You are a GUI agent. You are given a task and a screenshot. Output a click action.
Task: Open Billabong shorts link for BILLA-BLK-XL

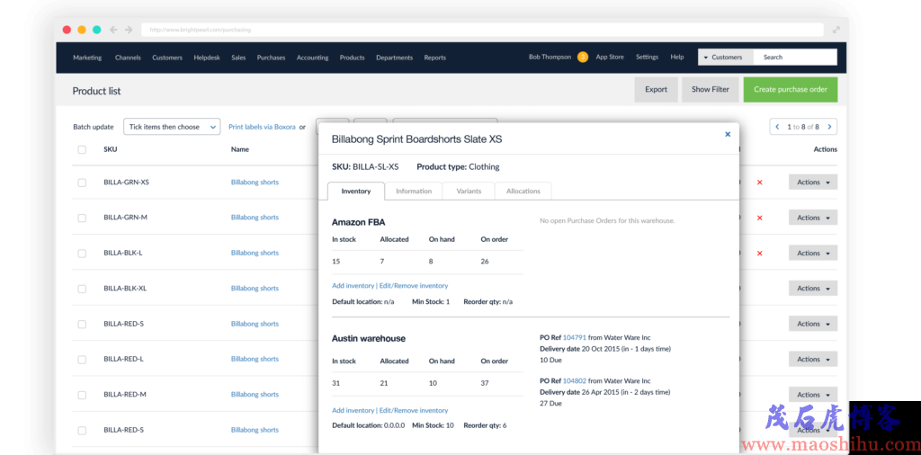(x=255, y=289)
